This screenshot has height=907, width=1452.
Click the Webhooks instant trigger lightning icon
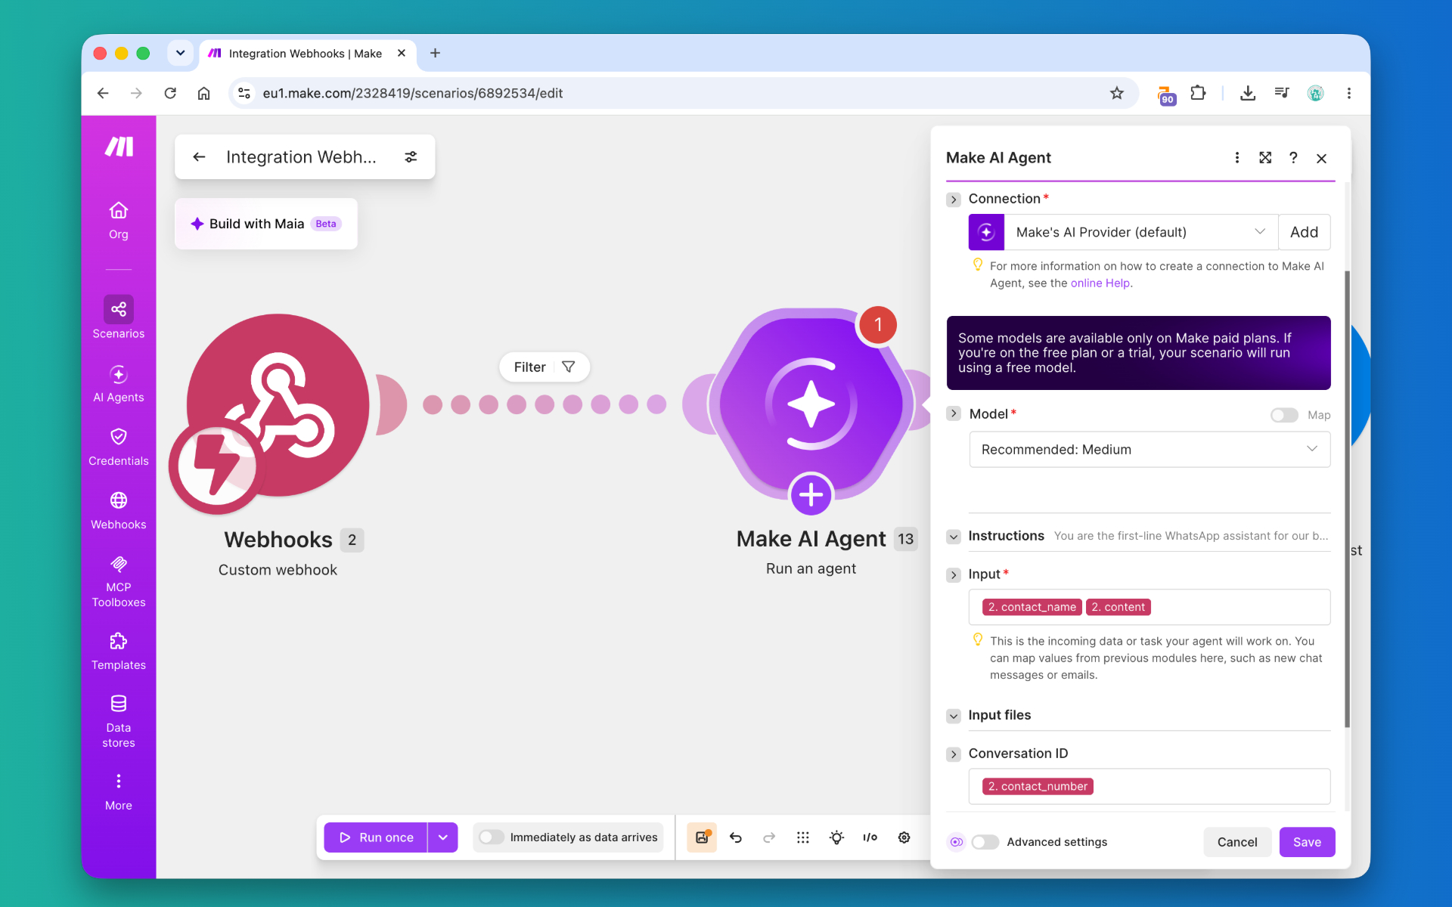(218, 465)
